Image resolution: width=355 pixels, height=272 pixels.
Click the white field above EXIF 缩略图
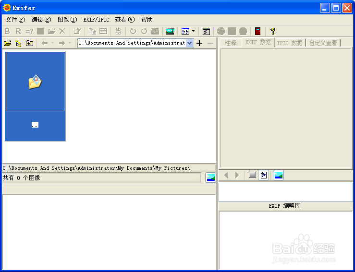(x=286, y=192)
